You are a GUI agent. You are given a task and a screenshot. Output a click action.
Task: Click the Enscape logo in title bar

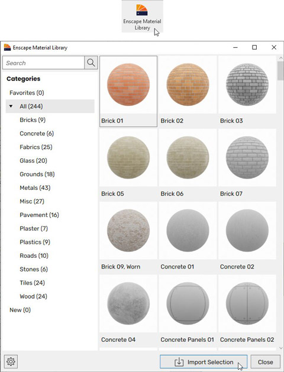[7, 47]
